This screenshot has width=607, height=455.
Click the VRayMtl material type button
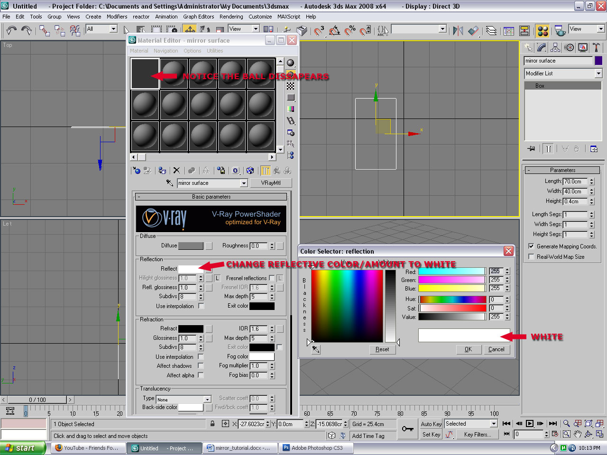click(270, 183)
